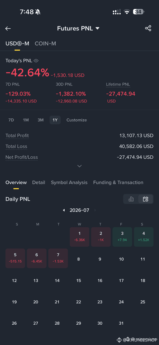This screenshot has height=345, width=159.
Task: Go to next month arrow
Action: (95, 210)
